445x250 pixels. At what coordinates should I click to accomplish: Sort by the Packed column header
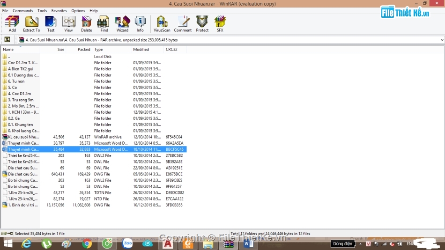pos(79,49)
